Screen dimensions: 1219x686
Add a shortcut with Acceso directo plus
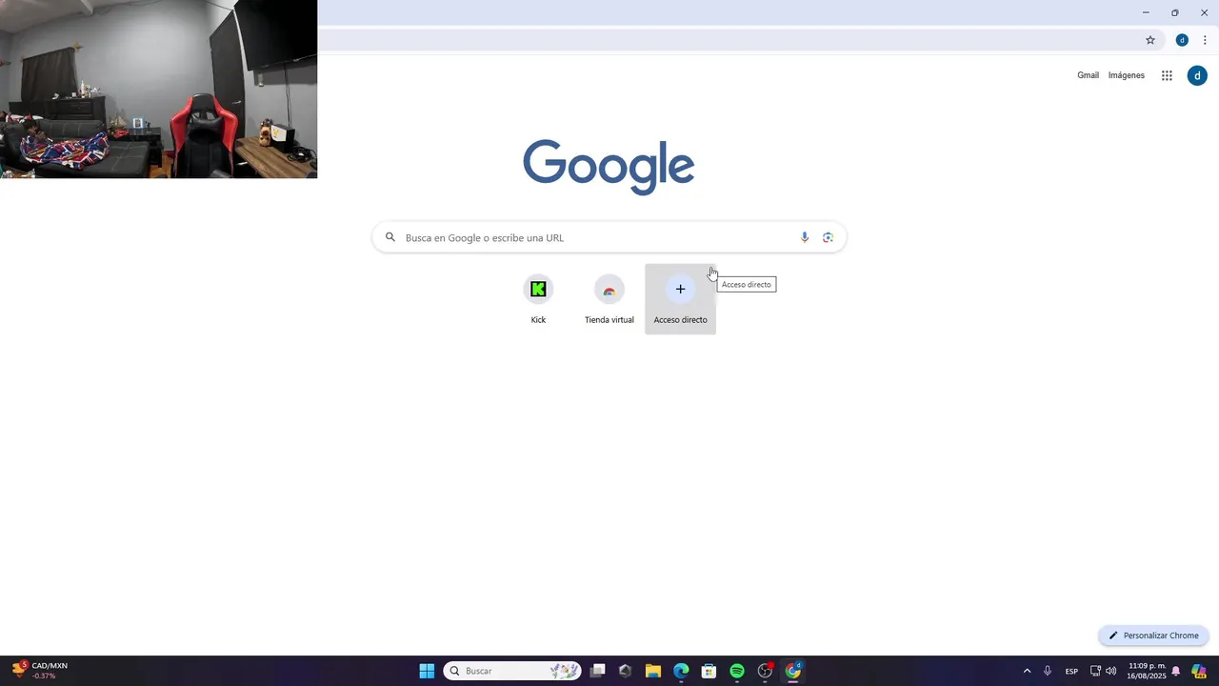coord(680,299)
